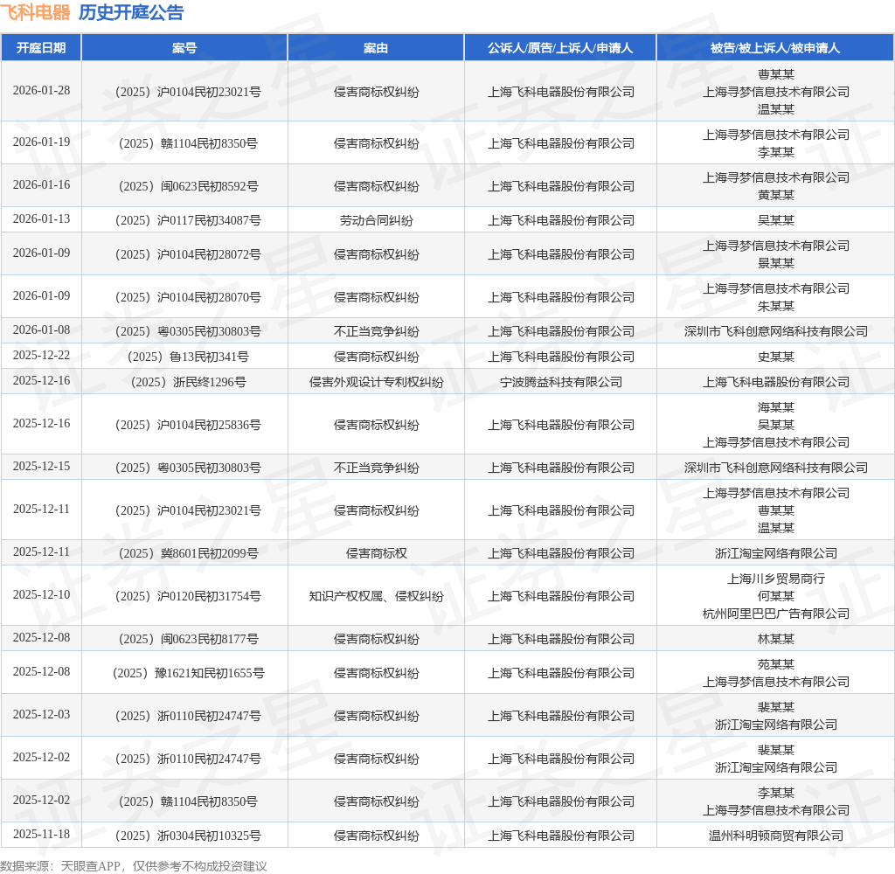Select the date 2025-12-03

pos(42,715)
